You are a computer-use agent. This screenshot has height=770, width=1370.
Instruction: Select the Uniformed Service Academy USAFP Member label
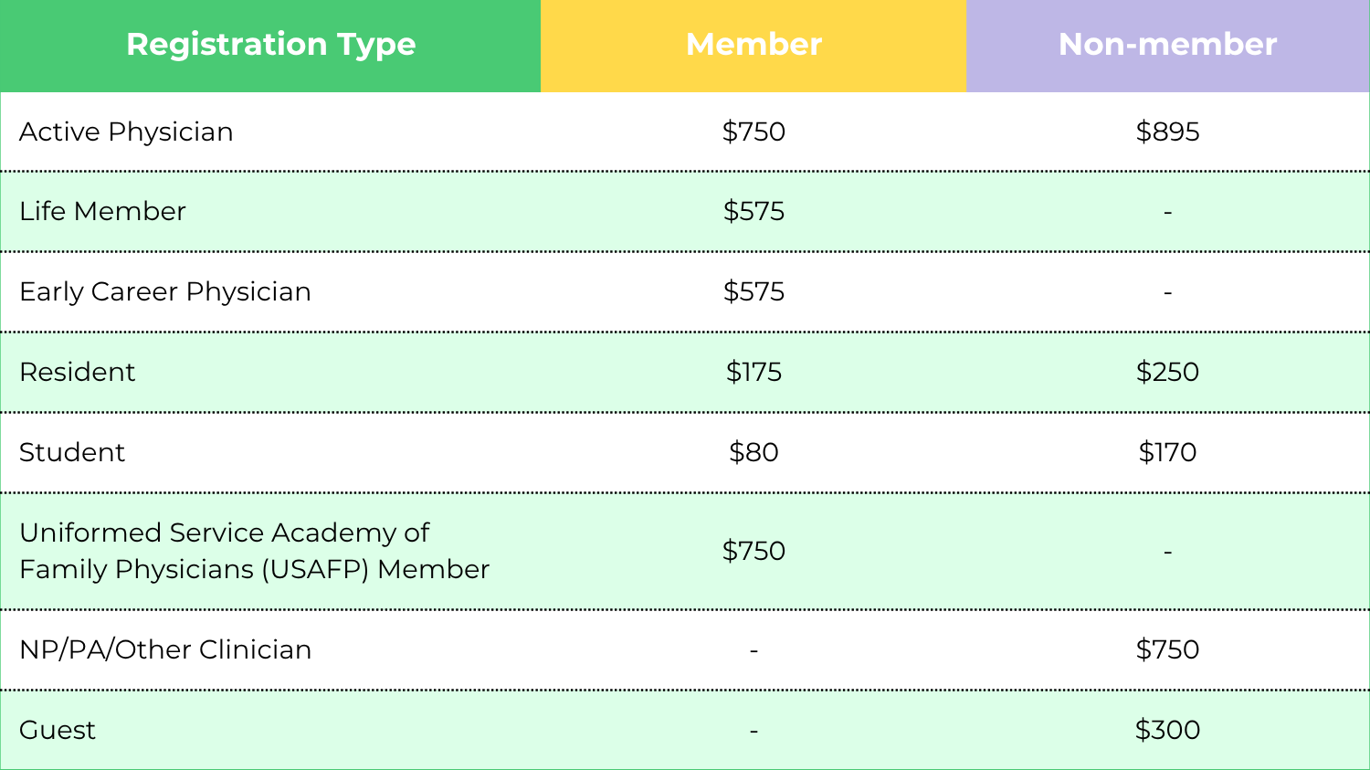[x=254, y=551]
